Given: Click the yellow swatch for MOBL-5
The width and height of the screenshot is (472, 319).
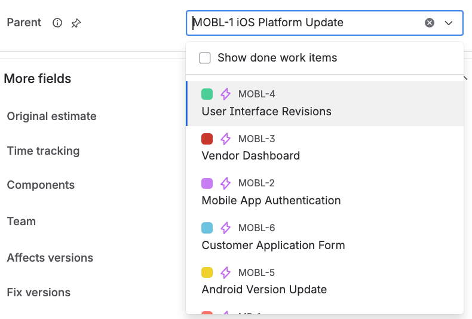Looking at the screenshot, I should [207, 272].
